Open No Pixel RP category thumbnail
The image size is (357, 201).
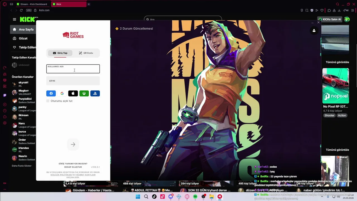336,86
